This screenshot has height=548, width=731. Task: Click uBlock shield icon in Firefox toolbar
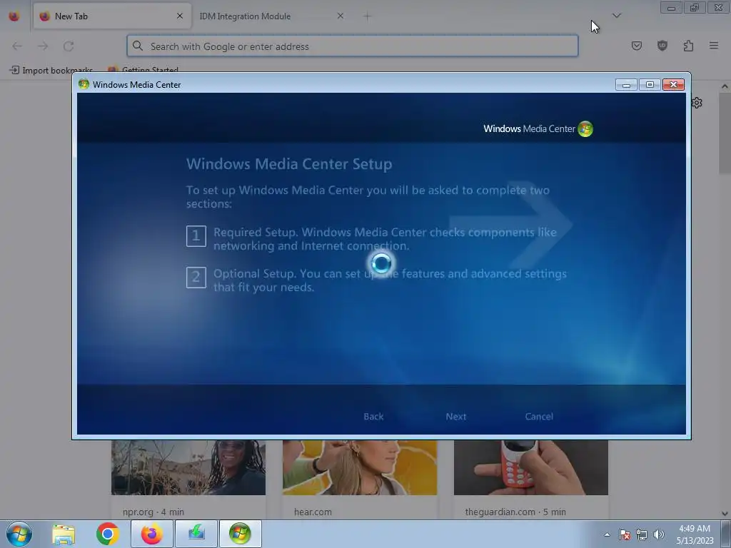coord(662,46)
